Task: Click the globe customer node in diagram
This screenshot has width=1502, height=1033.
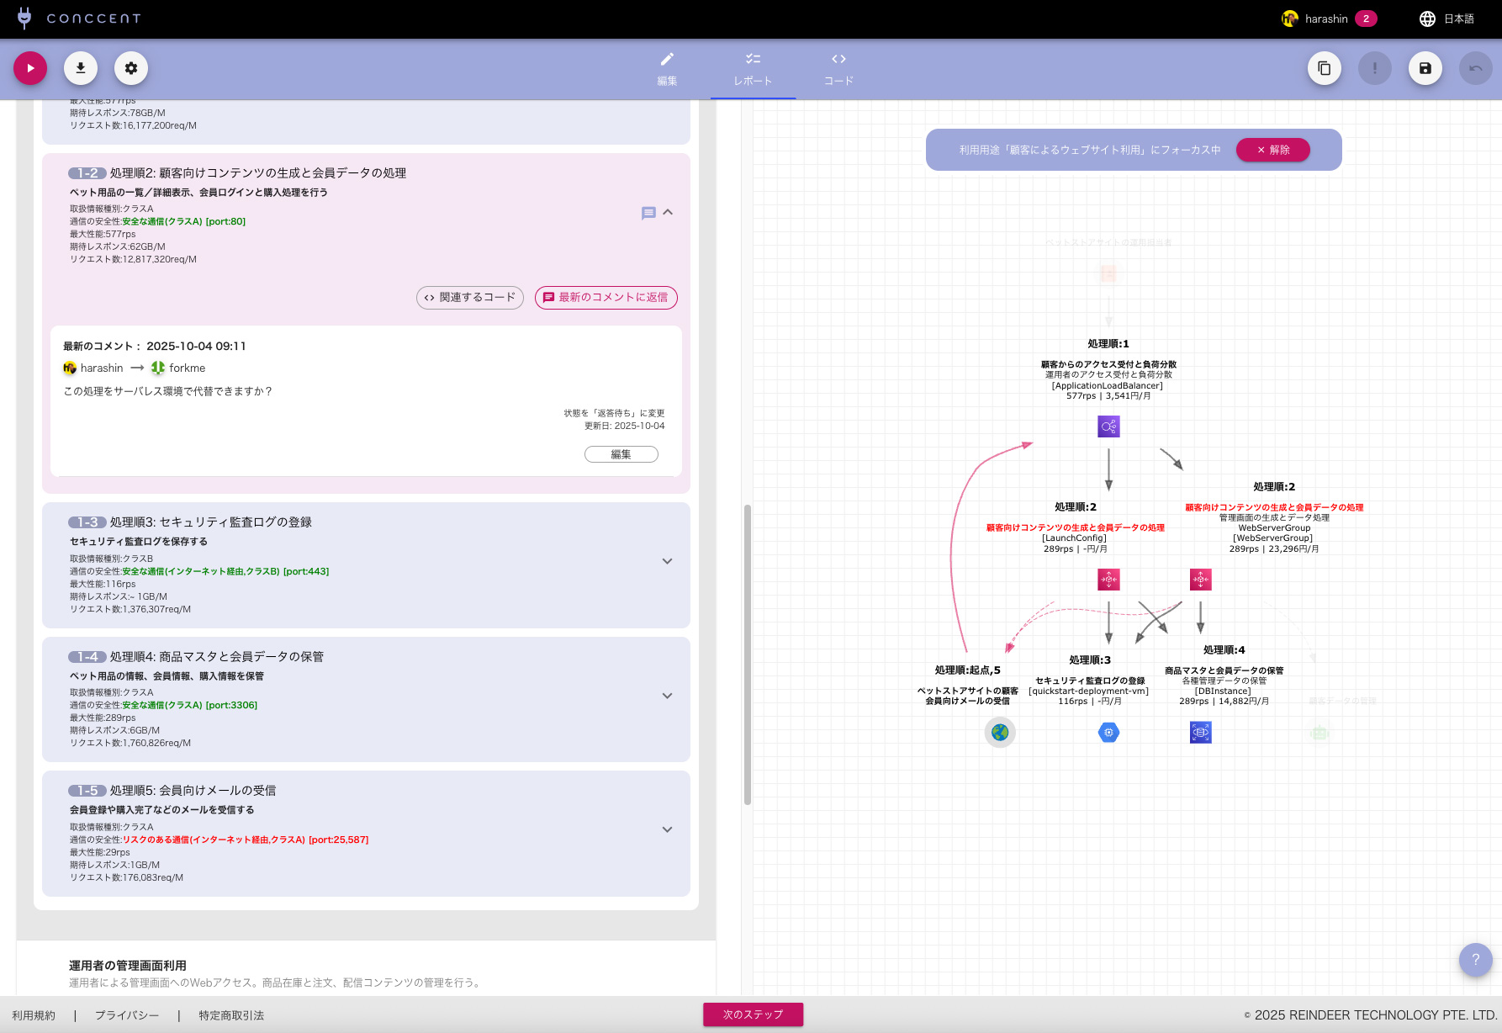Action: (x=1000, y=733)
